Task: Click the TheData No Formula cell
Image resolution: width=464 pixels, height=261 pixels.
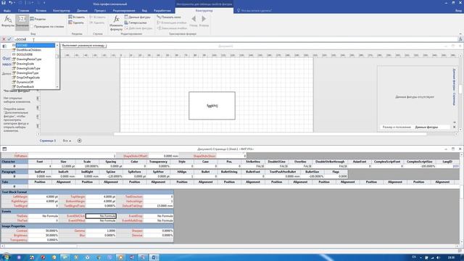Action: pyautogui.click(x=43, y=216)
